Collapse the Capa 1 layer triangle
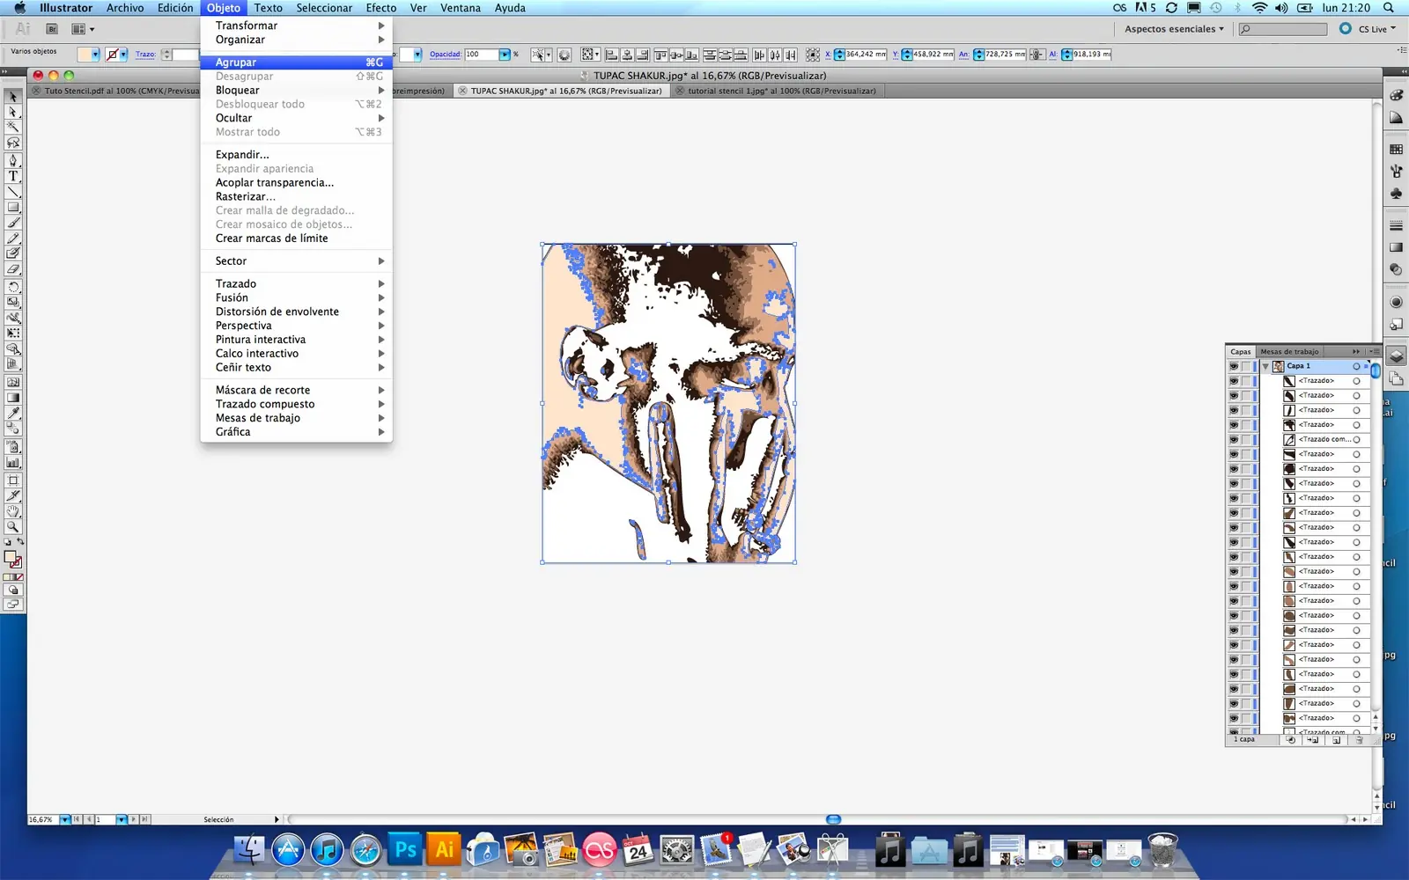This screenshot has width=1409, height=880. coord(1265,366)
